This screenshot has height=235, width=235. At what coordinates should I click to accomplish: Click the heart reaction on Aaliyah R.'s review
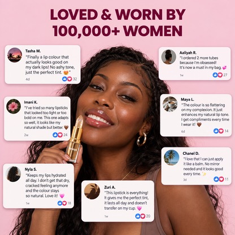(220, 75)
